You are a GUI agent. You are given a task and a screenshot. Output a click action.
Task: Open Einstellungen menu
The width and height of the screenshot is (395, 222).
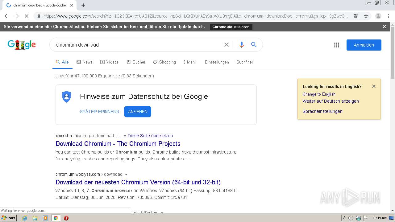217,62
